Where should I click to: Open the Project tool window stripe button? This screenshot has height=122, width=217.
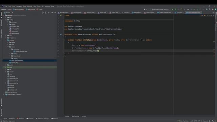point(1,15)
